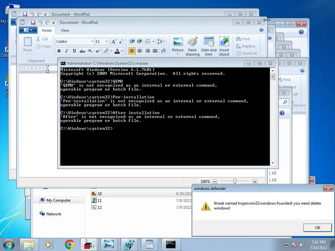
Task: Insert Date and time
Action: click(209, 46)
